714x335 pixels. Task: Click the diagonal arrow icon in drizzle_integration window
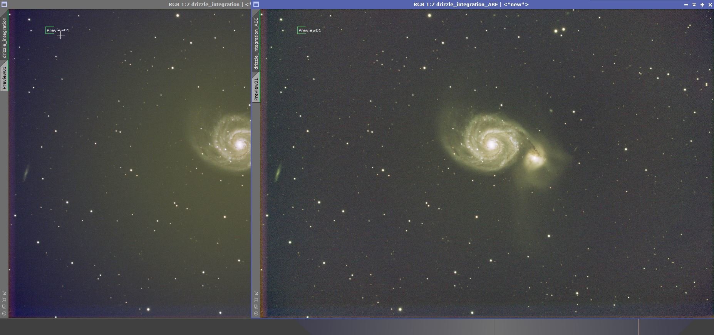pos(4,293)
